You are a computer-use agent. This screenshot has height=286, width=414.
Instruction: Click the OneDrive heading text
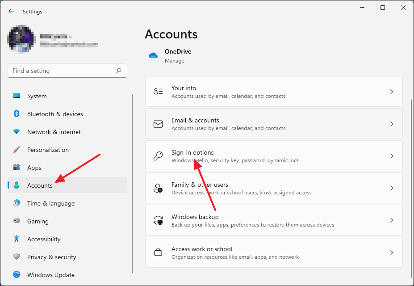(178, 51)
